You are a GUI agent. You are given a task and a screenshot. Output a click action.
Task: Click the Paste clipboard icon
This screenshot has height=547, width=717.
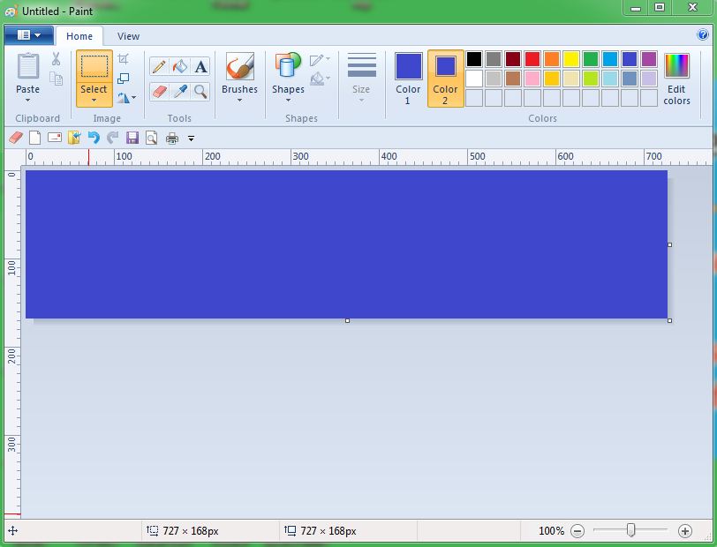(x=28, y=66)
